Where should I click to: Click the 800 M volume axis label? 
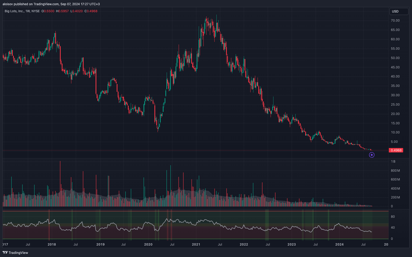(395, 171)
